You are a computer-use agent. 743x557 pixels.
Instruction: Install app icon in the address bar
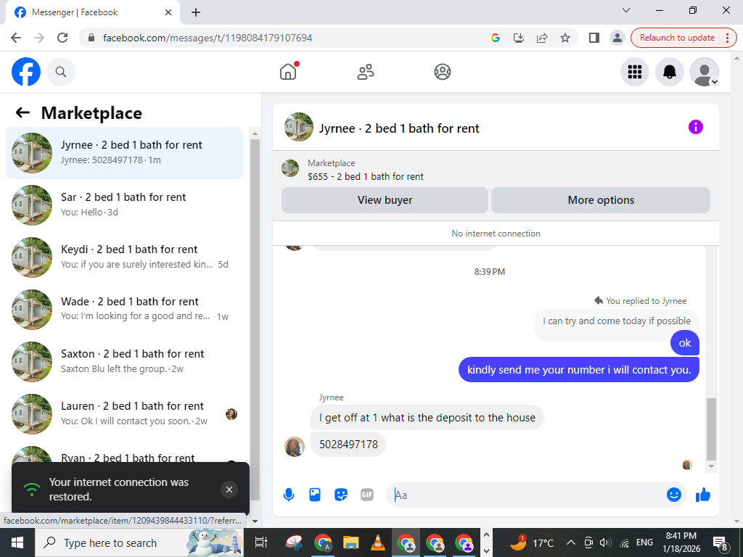click(518, 38)
